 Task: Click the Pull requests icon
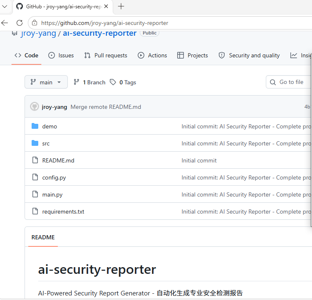coord(87,55)
